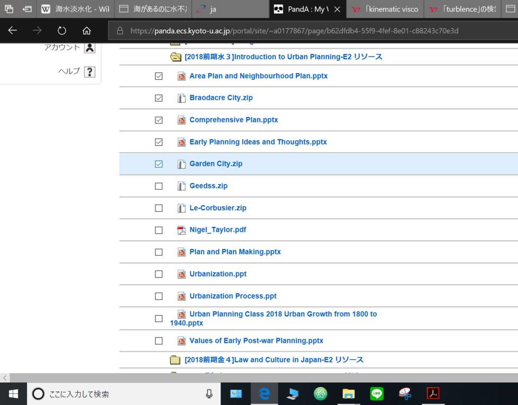Open the Garden City.zip link
This screenshot has width=518, height=405.
click(215, 164)
